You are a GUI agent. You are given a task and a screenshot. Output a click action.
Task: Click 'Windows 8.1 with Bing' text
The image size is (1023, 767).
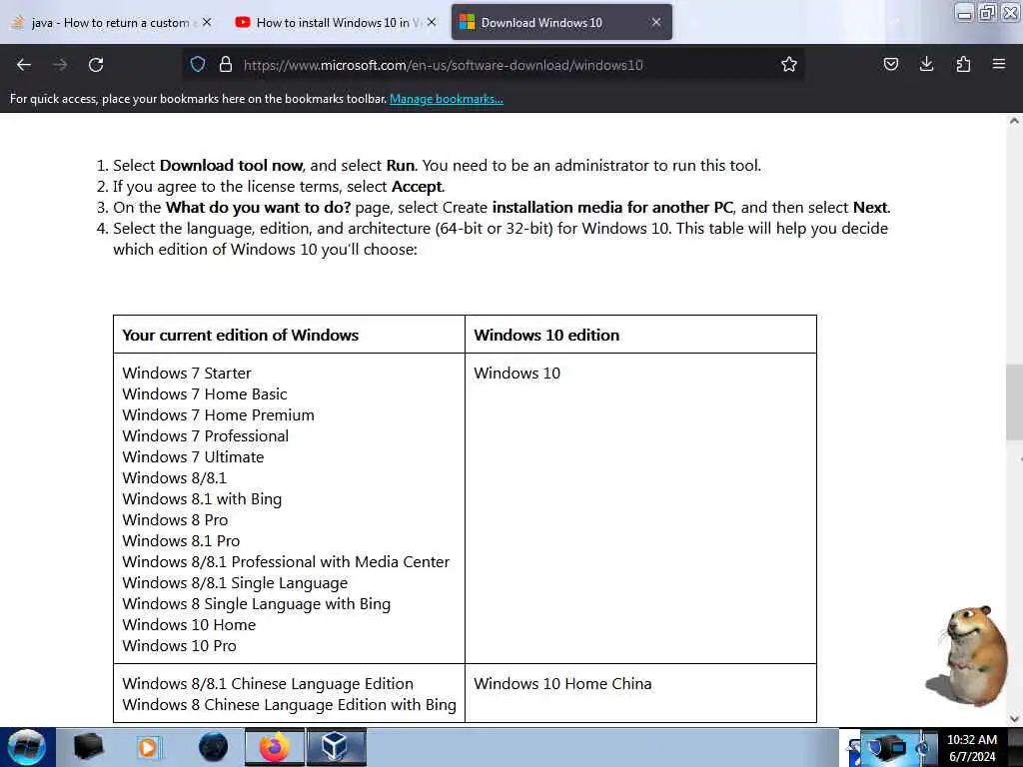coord(202,499)
